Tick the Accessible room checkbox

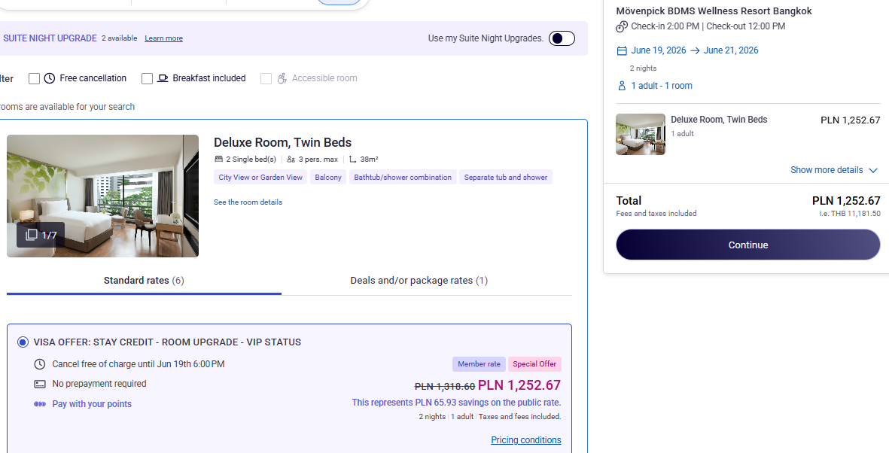coord(266,78)
